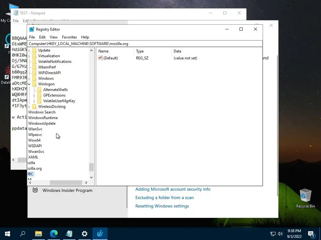Open the Favorites menu
321x240 pixels.
pyautogui.click(x=69, y=37)
